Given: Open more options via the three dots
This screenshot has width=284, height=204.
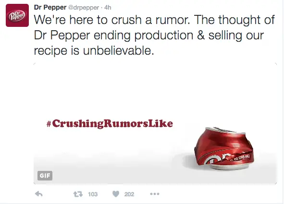Looking at the screenshot, I should click(155, 194).
